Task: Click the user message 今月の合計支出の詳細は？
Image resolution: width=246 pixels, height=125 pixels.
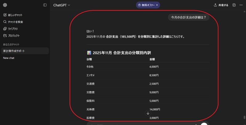Action: 188,17
